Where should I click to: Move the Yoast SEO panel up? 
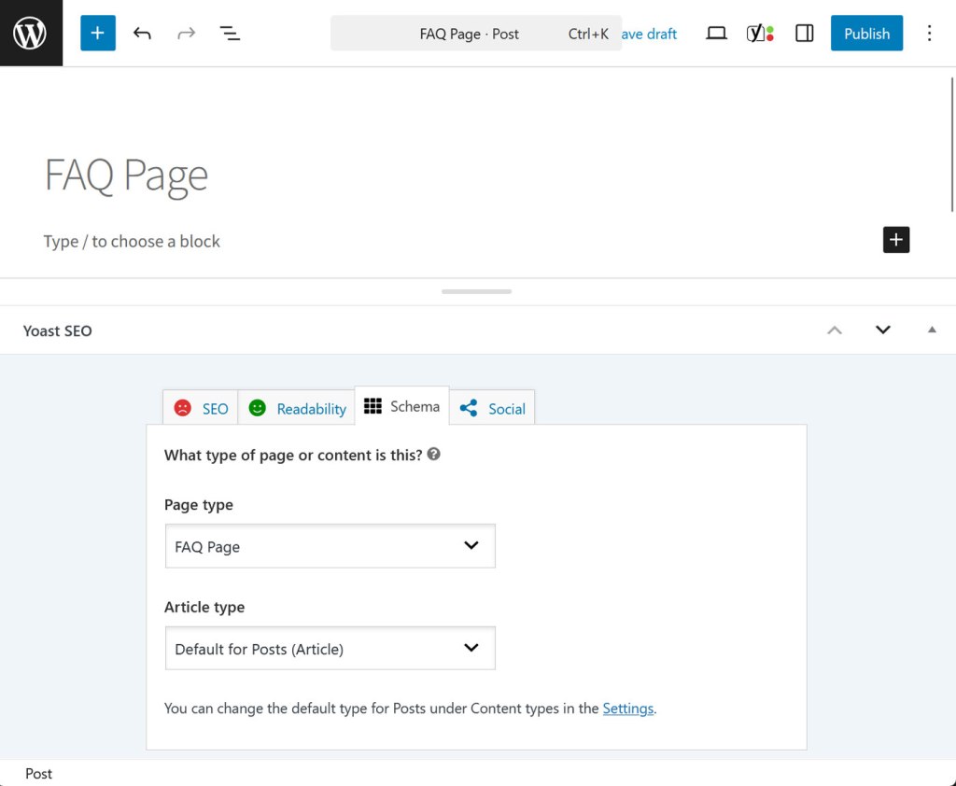tap(834, 330)
